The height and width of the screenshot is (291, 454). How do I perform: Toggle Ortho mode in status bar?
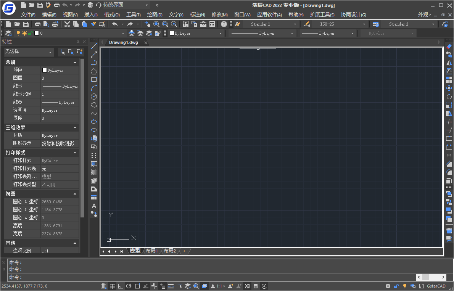tap(121, 286)
